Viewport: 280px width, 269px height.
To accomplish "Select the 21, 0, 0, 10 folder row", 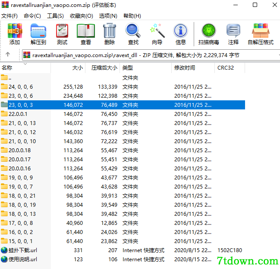I will pyautogui.click(x=123, y=141).
